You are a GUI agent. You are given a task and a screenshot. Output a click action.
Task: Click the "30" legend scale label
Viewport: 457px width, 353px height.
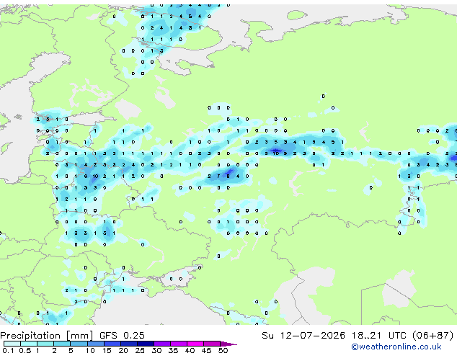click(x=156, y=350)
